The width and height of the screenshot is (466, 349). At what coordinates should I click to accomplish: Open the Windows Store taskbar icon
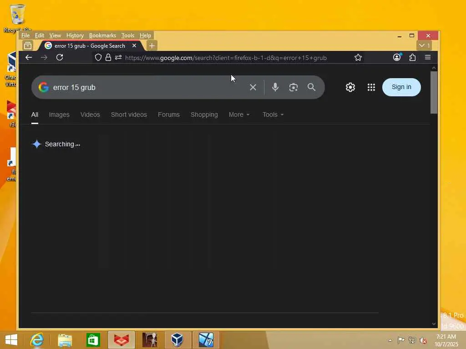[x=93, y=340]
